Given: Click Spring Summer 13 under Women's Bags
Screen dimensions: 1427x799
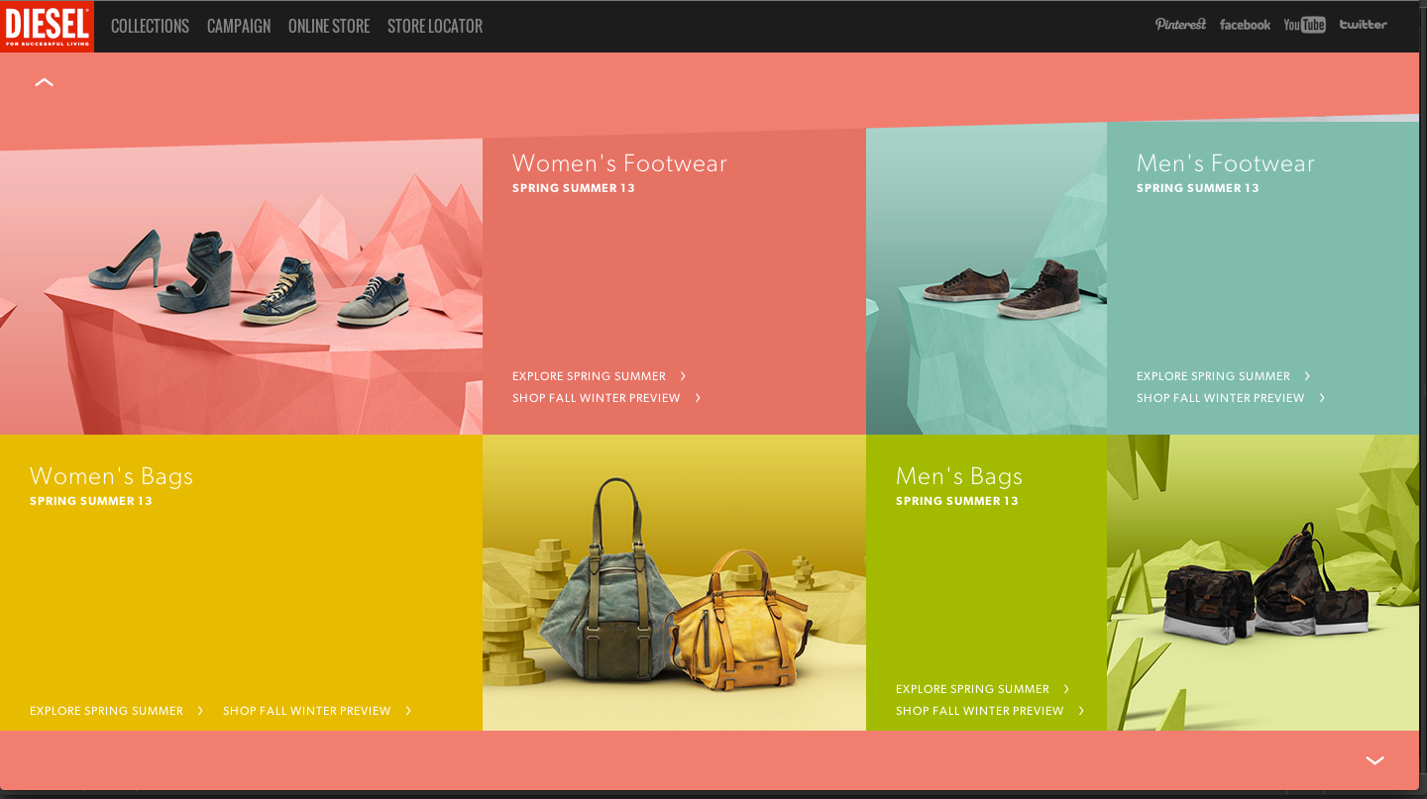Looking at the screenshot, I should 91,501.
